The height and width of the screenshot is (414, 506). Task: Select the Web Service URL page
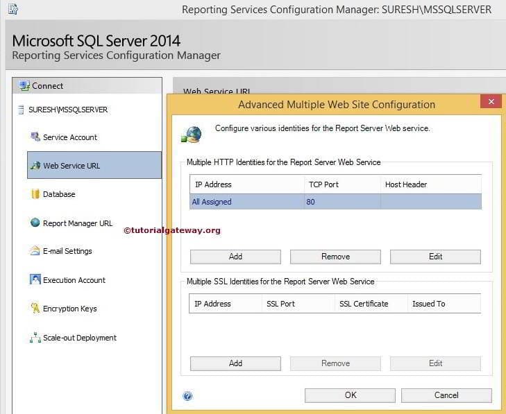click(94, 165)
